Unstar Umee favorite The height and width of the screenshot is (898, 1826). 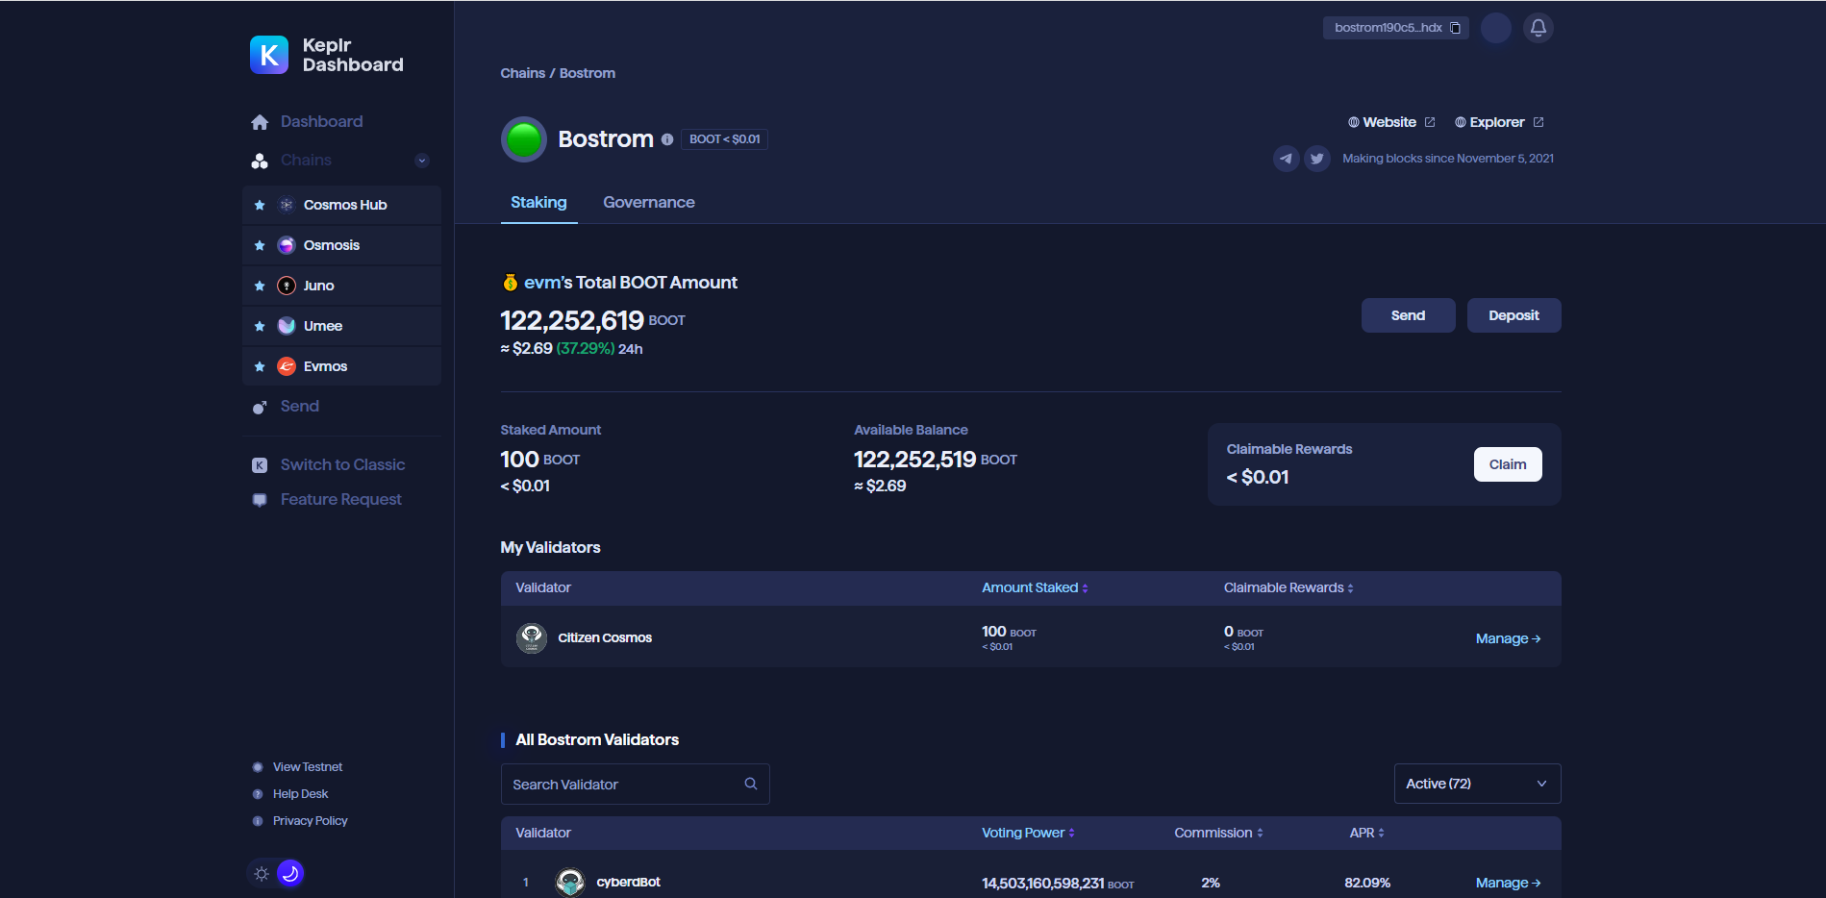(x=260, y=326)
